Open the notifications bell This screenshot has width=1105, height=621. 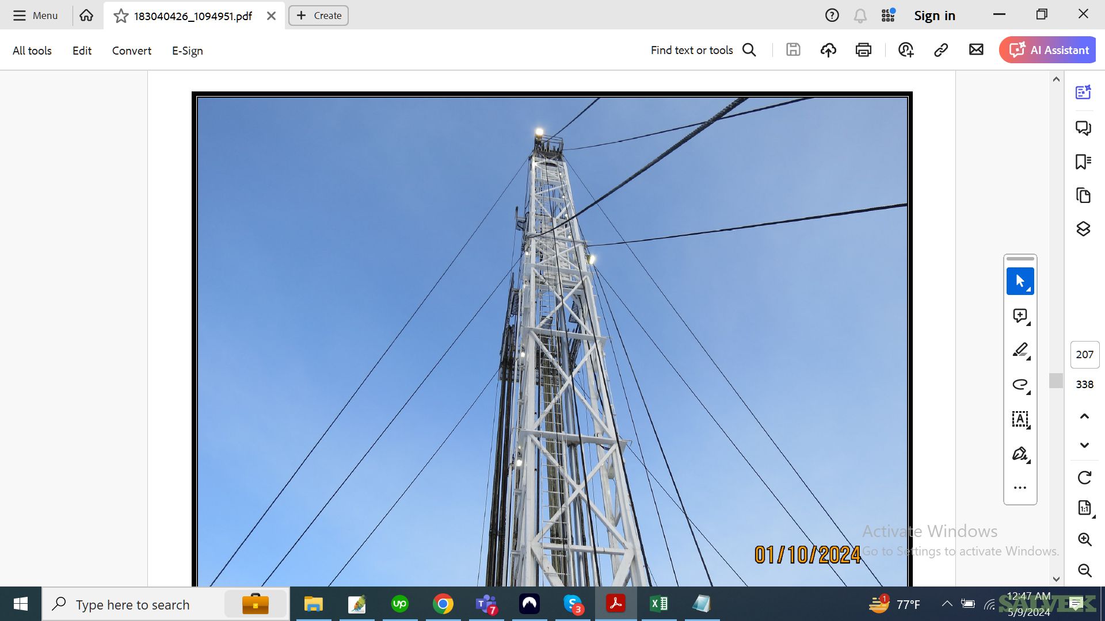860,16
